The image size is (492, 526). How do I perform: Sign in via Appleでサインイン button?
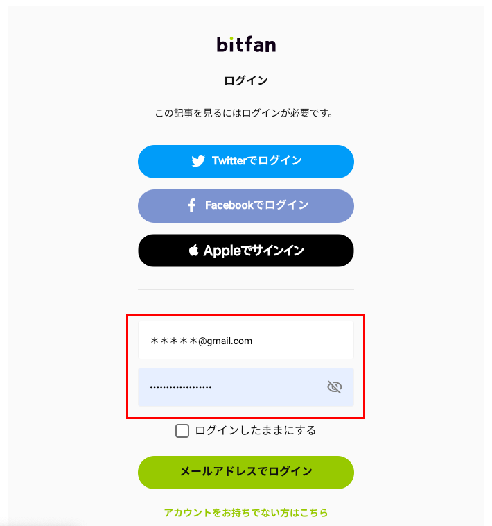click(x=246, y=251)
